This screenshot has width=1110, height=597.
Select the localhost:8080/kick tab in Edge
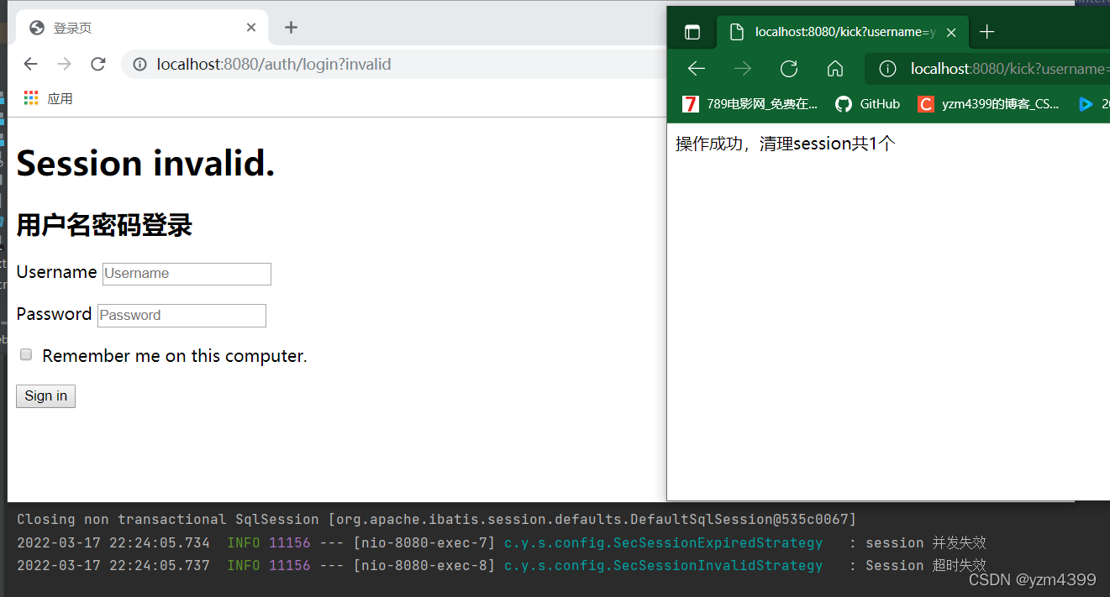click(x=843, y=32)
